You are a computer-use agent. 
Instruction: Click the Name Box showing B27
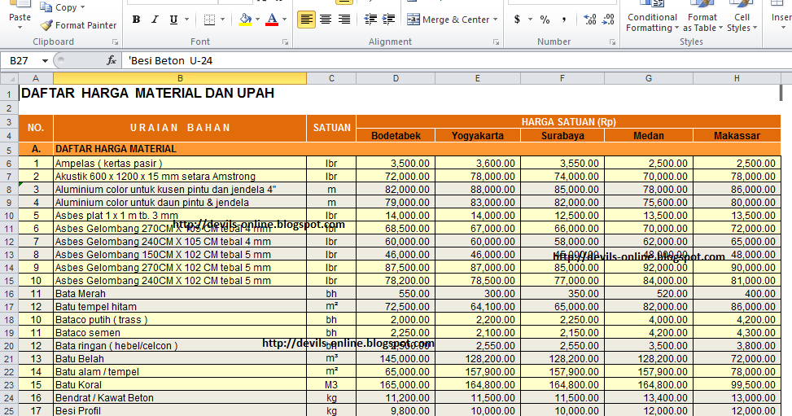point(21,61)
